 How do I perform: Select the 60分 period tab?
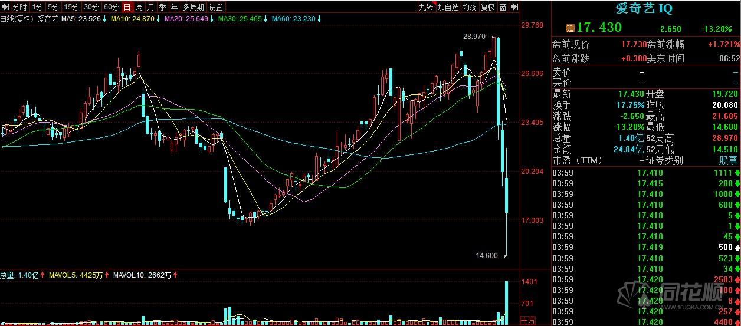pyautogui.click(x=111, y=7)
